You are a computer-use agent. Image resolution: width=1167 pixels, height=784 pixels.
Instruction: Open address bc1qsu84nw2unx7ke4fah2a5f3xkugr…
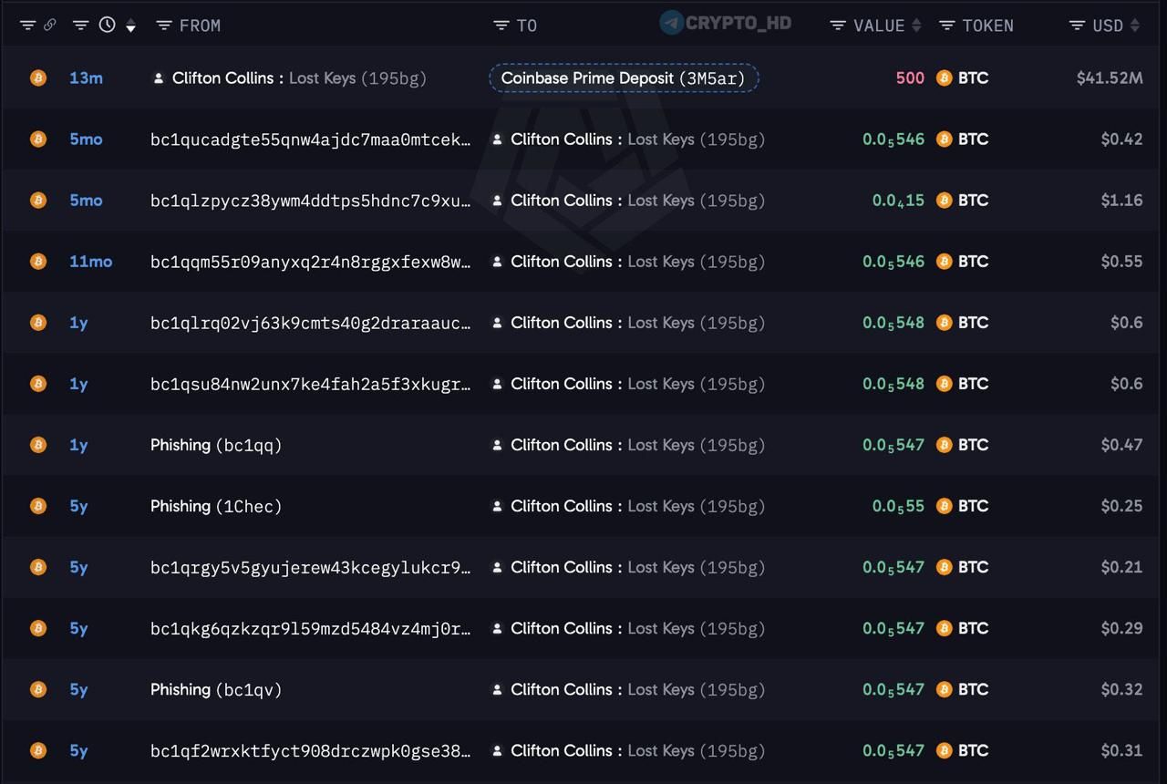click(311, 384)
